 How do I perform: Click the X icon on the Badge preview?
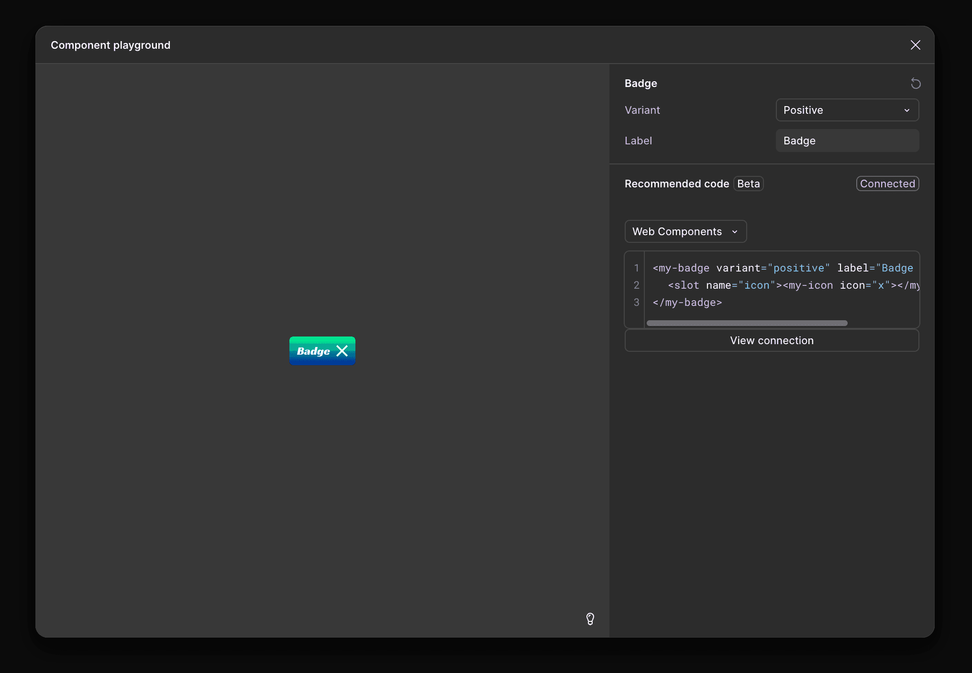pyautogui.click(x=342, y=351)
